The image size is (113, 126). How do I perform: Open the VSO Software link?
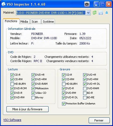(12, 120)
